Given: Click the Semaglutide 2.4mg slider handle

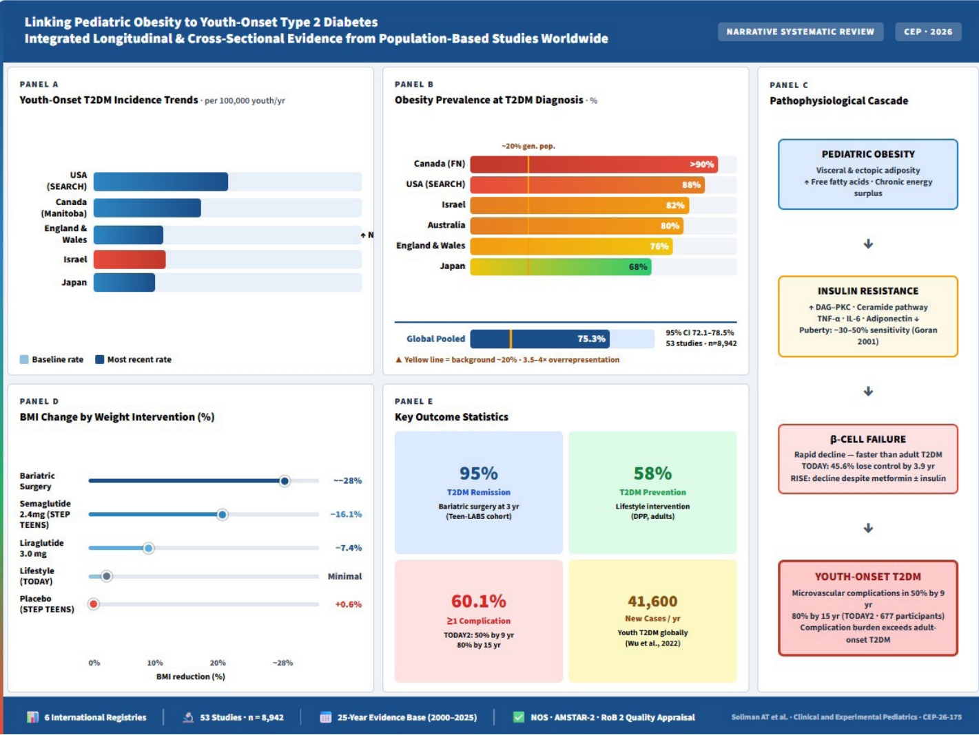Looking at the screenshot, I should [222, 515].
